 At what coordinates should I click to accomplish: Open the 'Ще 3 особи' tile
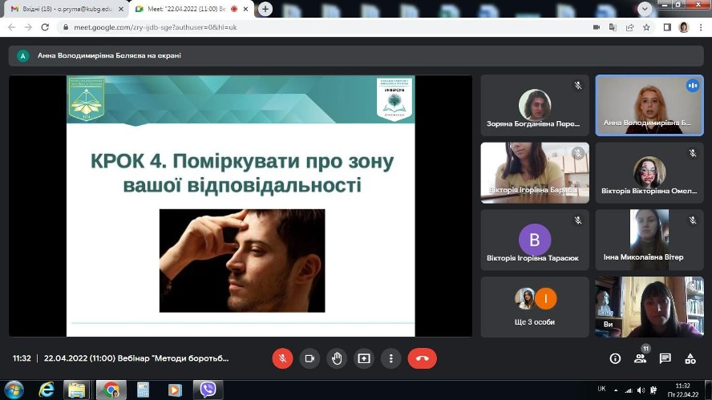point(535,307)
